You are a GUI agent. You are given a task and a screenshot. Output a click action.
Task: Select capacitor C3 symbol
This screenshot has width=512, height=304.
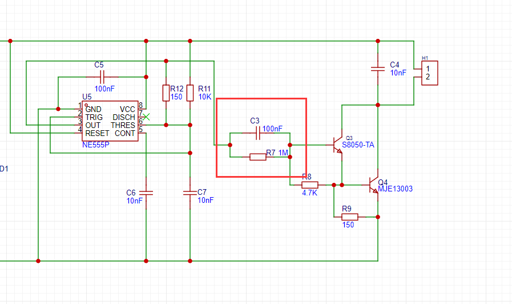pos(258,133)
